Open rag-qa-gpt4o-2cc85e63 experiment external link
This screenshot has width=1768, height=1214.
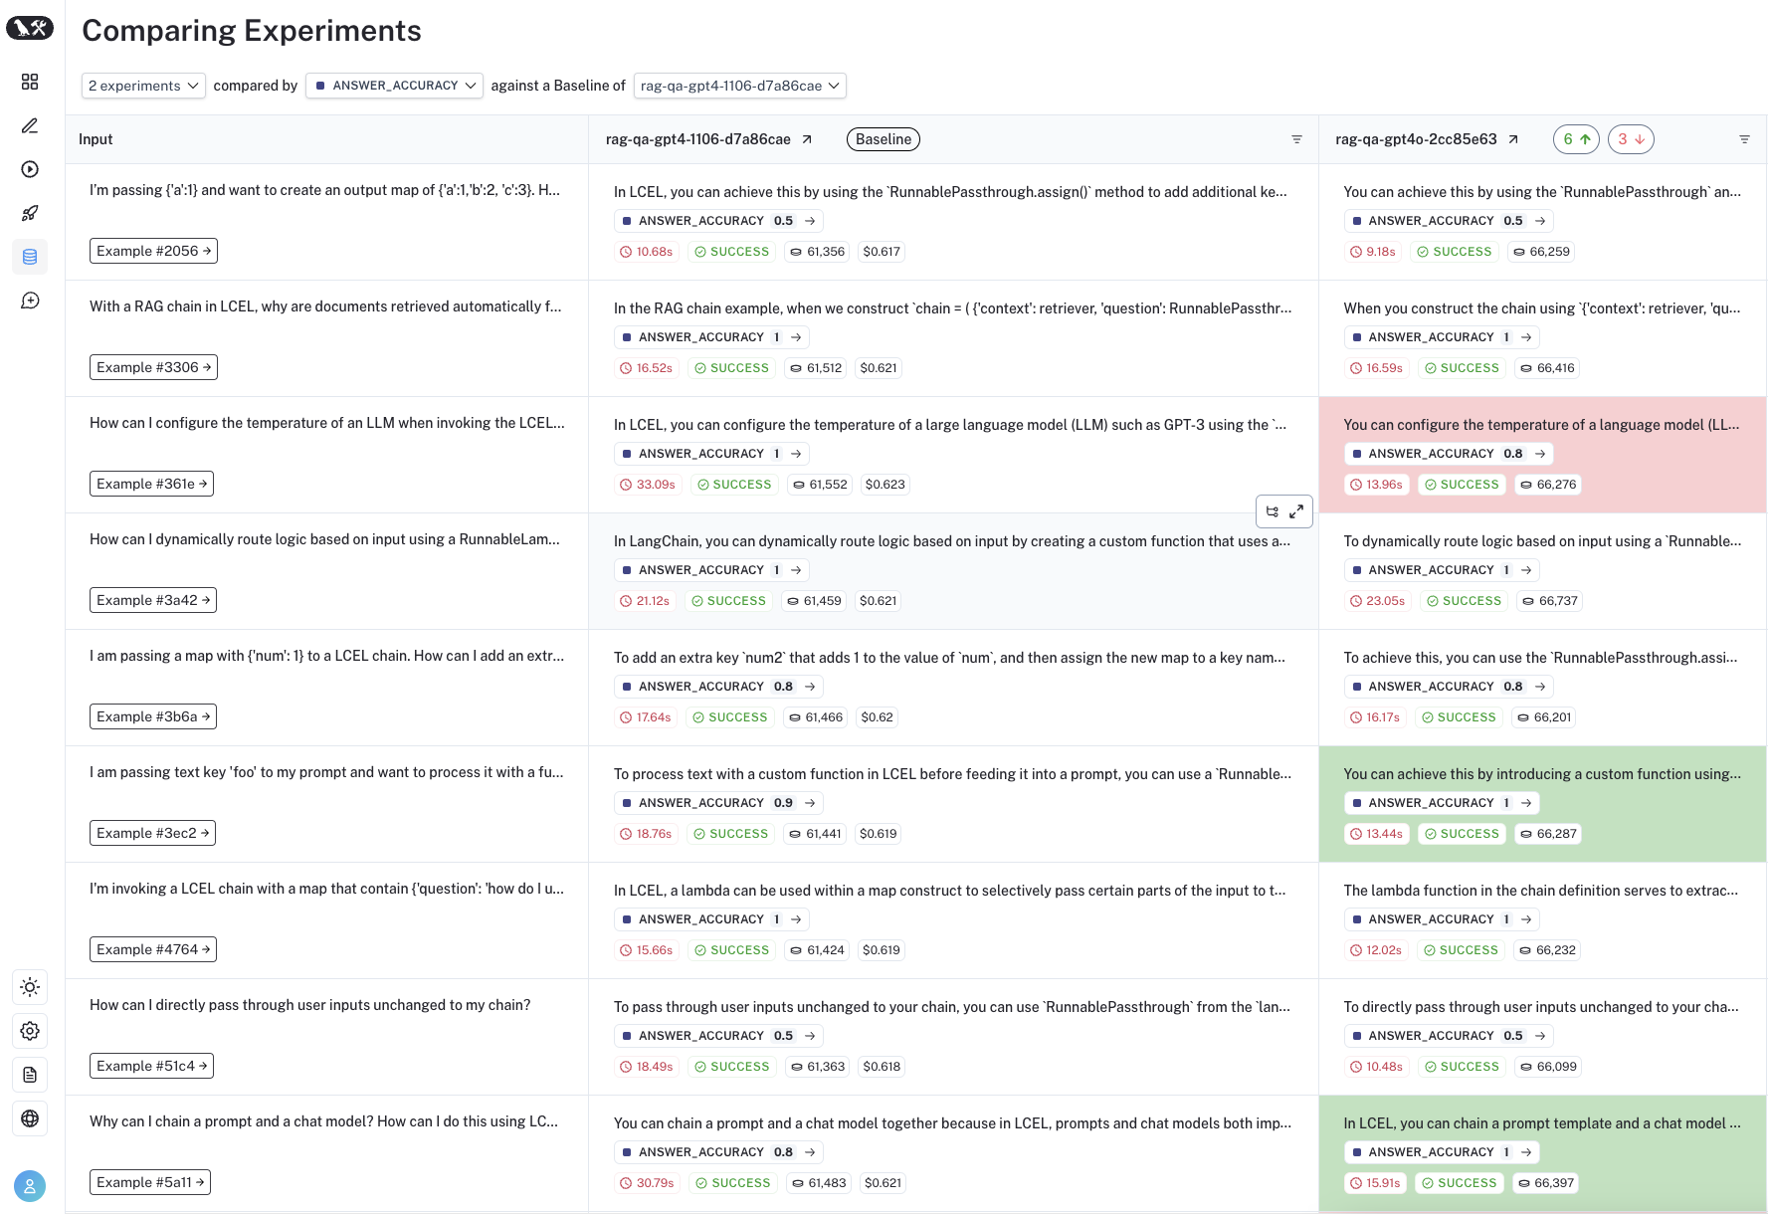tap(1513, 139)
